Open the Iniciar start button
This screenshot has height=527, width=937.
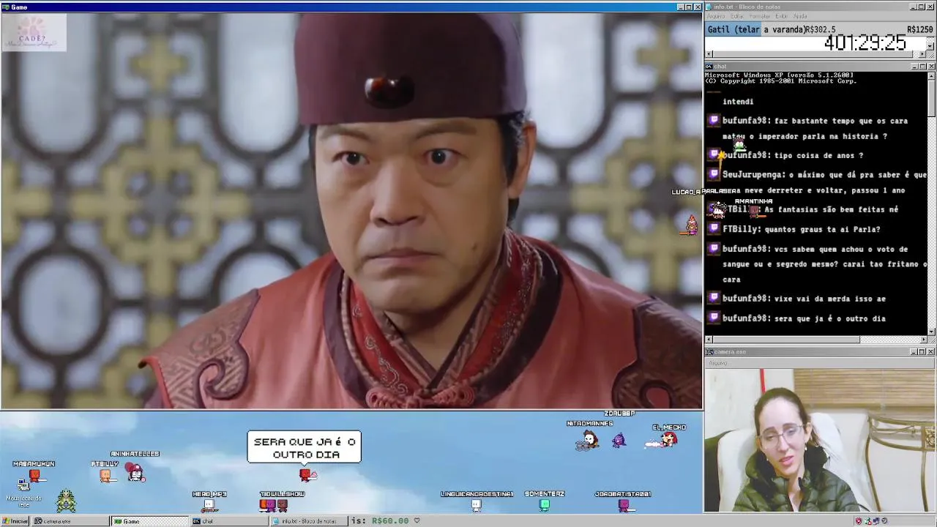pos(15,521)
